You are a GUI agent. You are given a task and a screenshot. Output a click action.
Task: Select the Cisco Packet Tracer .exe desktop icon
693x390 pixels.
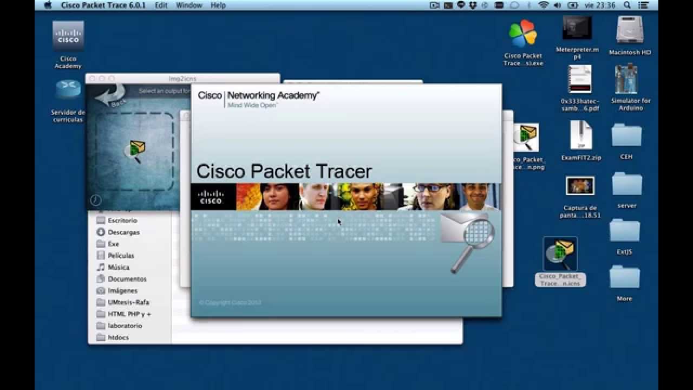click(x=523, y=34)
